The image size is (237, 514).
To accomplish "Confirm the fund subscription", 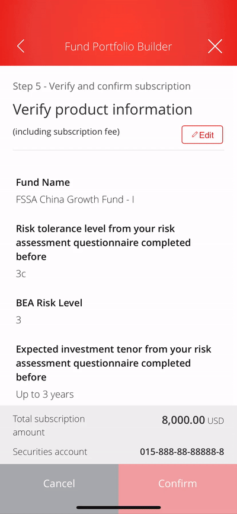I will [x=178, y=483].
